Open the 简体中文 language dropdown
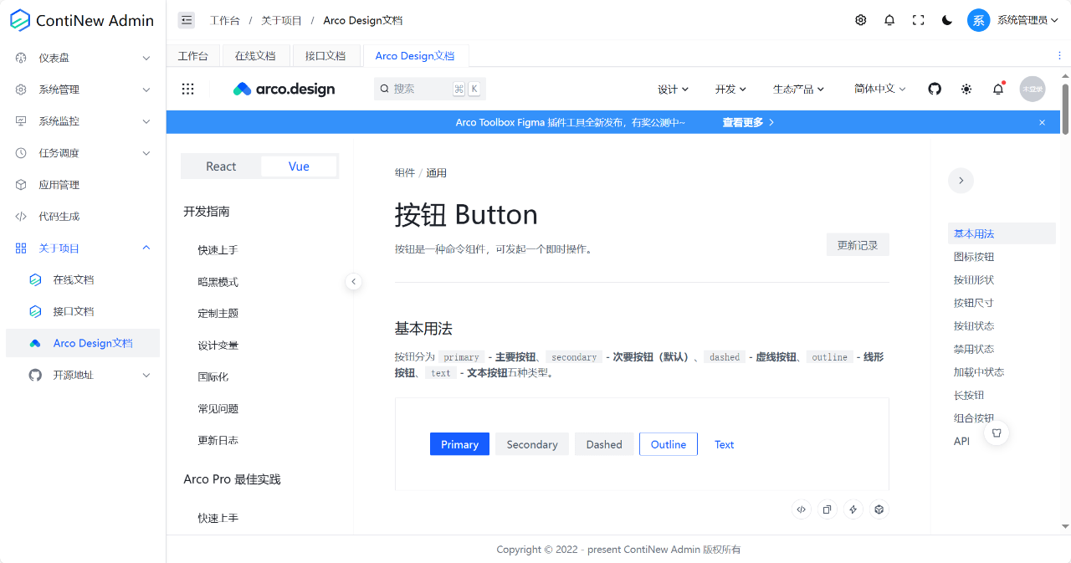Image resolution: width=1071 pixels, height=563 pixels. pyautogui.click(x=879, y=89)
